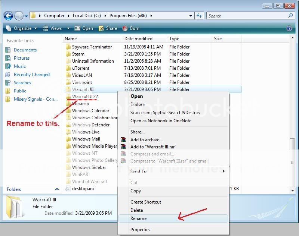Open the Recently Changed favorite link
The image size is (299, 236).
pyautogui.click(x=31, y=75)
